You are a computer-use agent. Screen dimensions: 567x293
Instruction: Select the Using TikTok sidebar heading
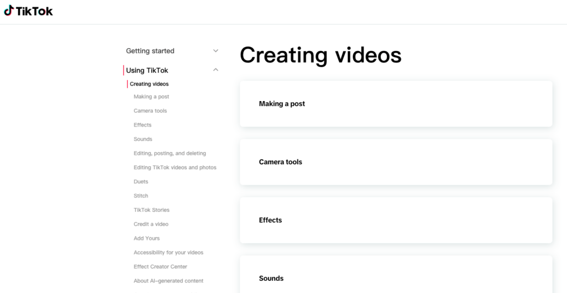(x=147, y=70)
